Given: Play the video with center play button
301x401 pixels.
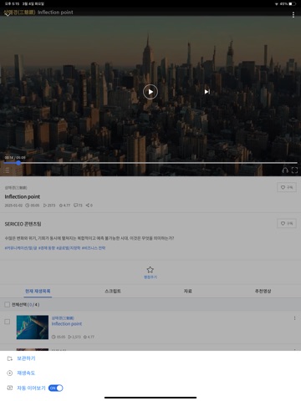Looking at the screenshot, I should click(x=150, y=92).
